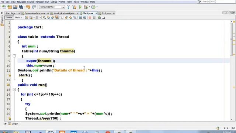Open the Debug menu
This screenshot has width=236, height=133.
coord(54,2)
